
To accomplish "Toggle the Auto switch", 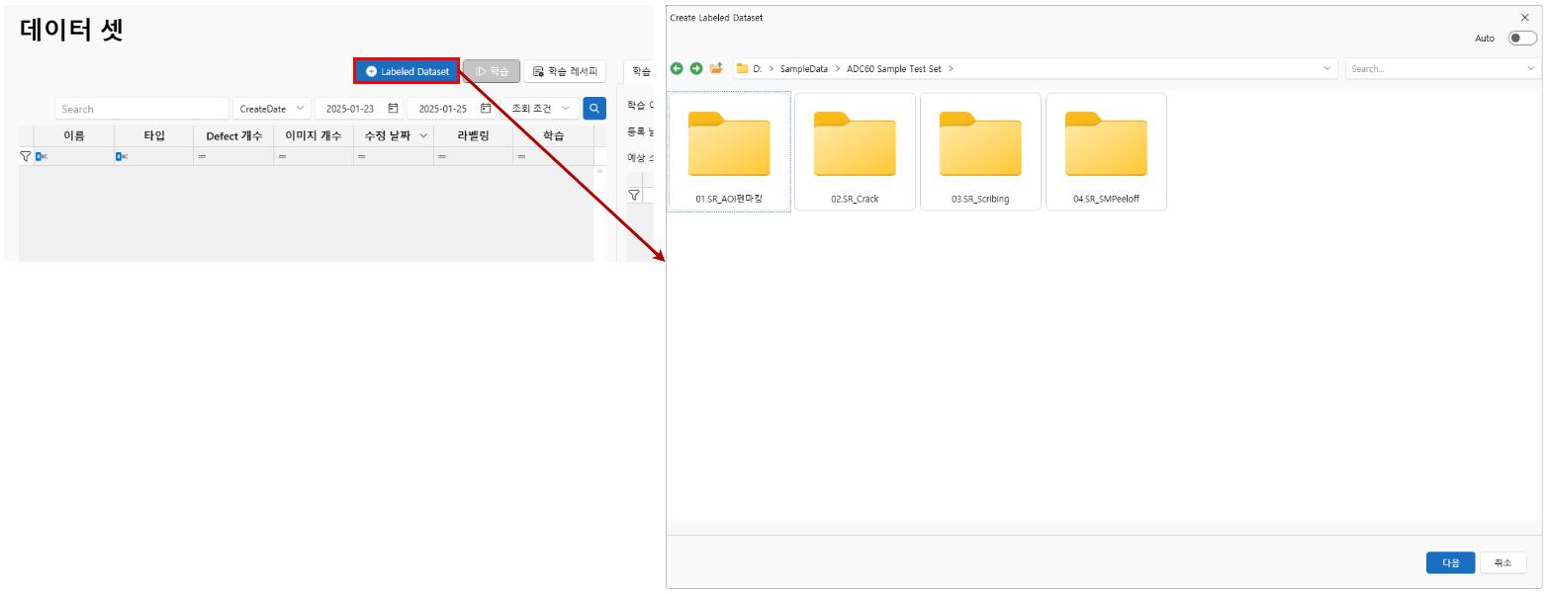I will 1521,39.
